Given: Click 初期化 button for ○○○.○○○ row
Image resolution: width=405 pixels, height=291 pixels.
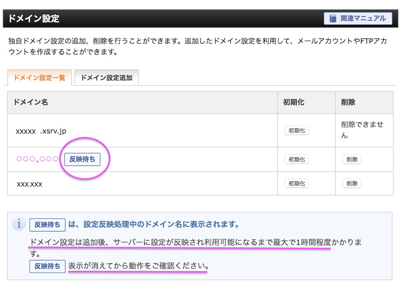Looking at the screenshot, I should pos(297,159).
